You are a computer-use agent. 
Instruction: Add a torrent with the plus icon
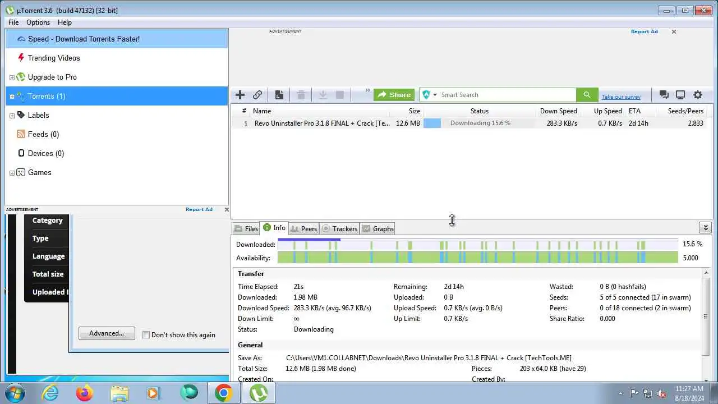coord(240,95)
